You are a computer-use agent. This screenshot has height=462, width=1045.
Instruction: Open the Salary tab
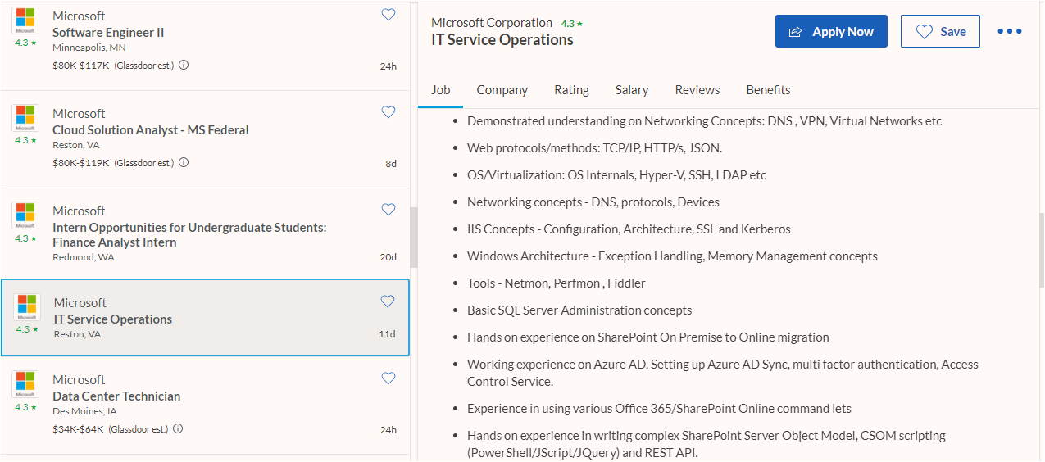click(x=631, y=90)
